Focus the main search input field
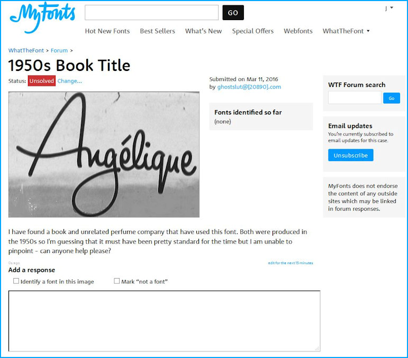Viewport: 408px width, 358px height. tap(151, 13)
